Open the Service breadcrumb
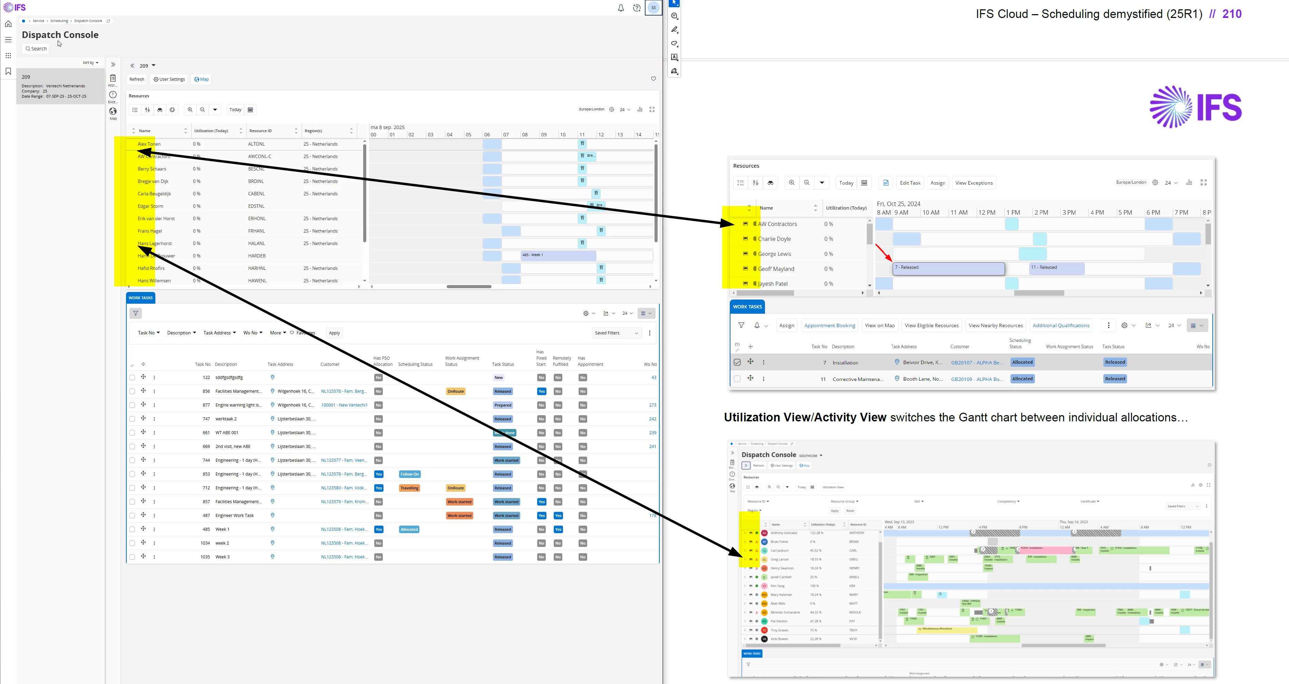This screenshot has width=1289, height=684. click(x=39, y=21)
